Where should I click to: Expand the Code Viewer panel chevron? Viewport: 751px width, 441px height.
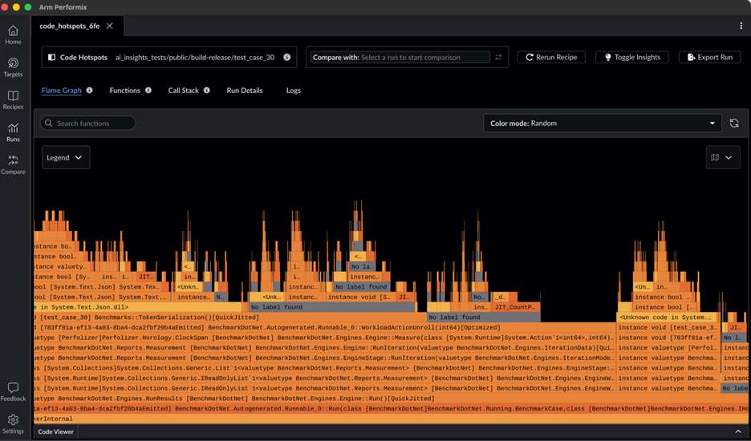(x=738, y=432)
